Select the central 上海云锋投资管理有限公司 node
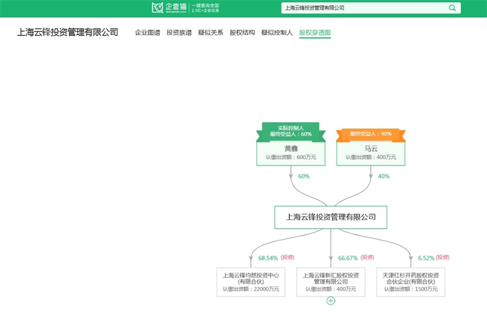This screenshot has height=315, width=487. 331,217
